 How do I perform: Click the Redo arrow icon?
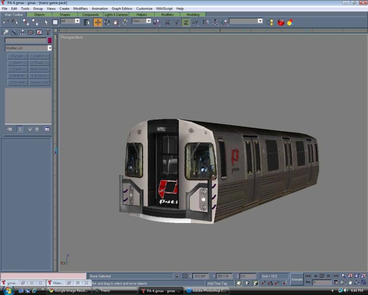click(15, 22)
